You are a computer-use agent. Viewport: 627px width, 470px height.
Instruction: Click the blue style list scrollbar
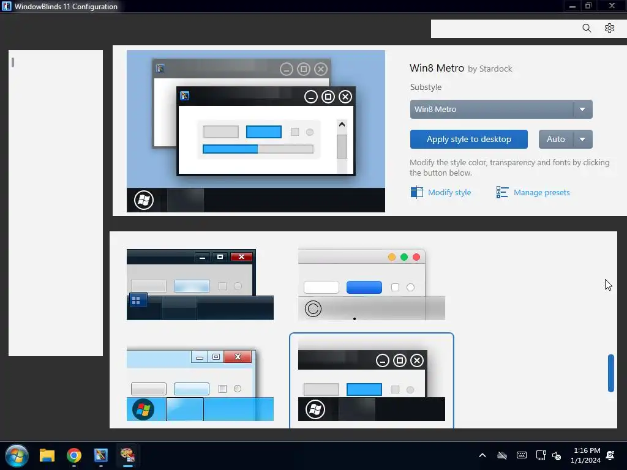point(610,373)
